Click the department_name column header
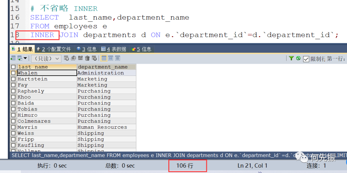The width and height of the screenshot is (347, 173). (x=106, y=67)
